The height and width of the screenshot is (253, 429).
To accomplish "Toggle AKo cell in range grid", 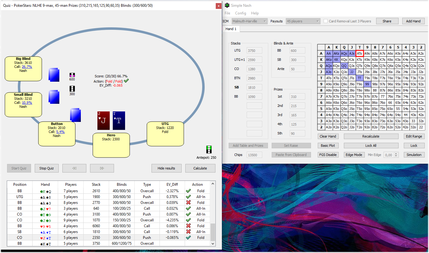I will click(329, 60).
